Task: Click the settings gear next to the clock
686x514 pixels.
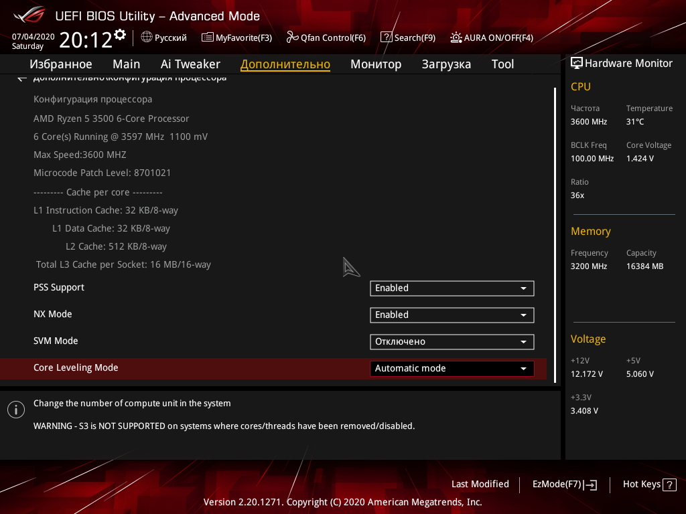Action: (120, 35)
